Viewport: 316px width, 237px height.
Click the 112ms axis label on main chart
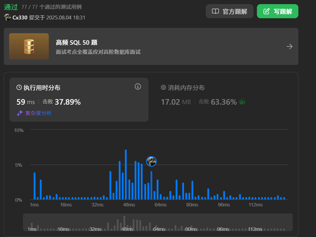coord(255,205)
